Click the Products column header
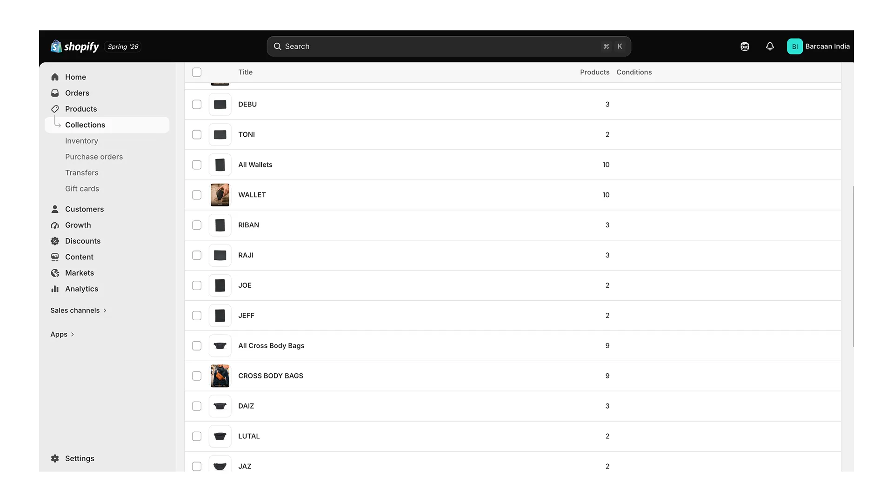Screen dimensions: 893x502 (594, 72)
